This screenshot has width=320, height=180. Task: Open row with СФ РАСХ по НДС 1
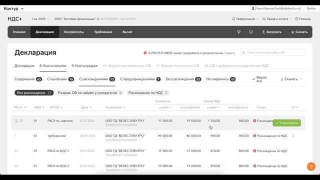(x=158, y=153)
